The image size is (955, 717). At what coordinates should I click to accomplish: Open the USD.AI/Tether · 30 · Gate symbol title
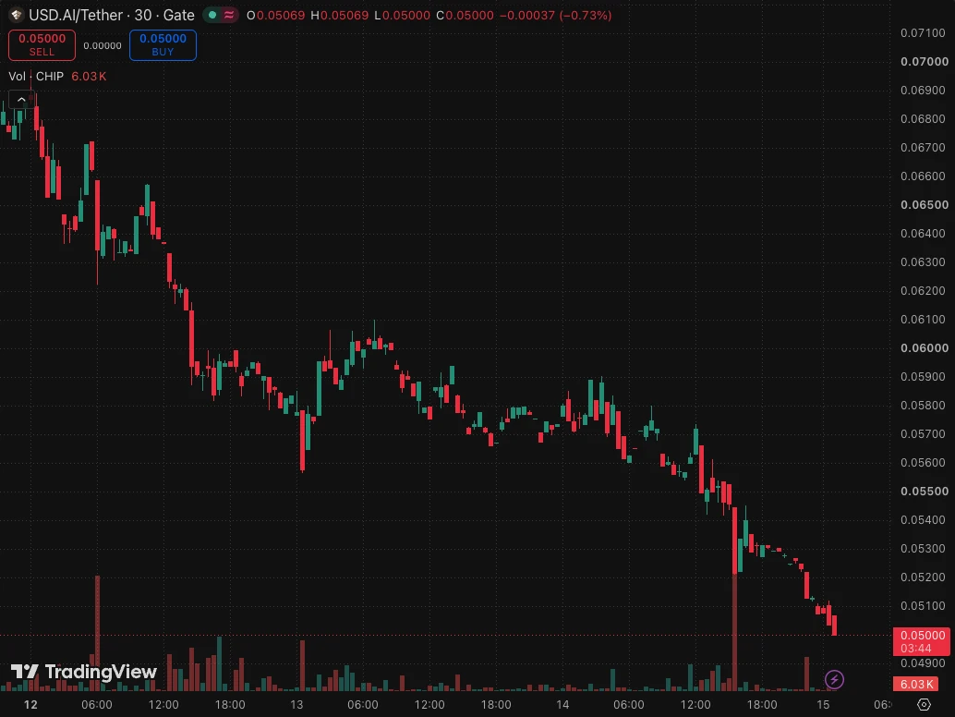coord(112,15)
